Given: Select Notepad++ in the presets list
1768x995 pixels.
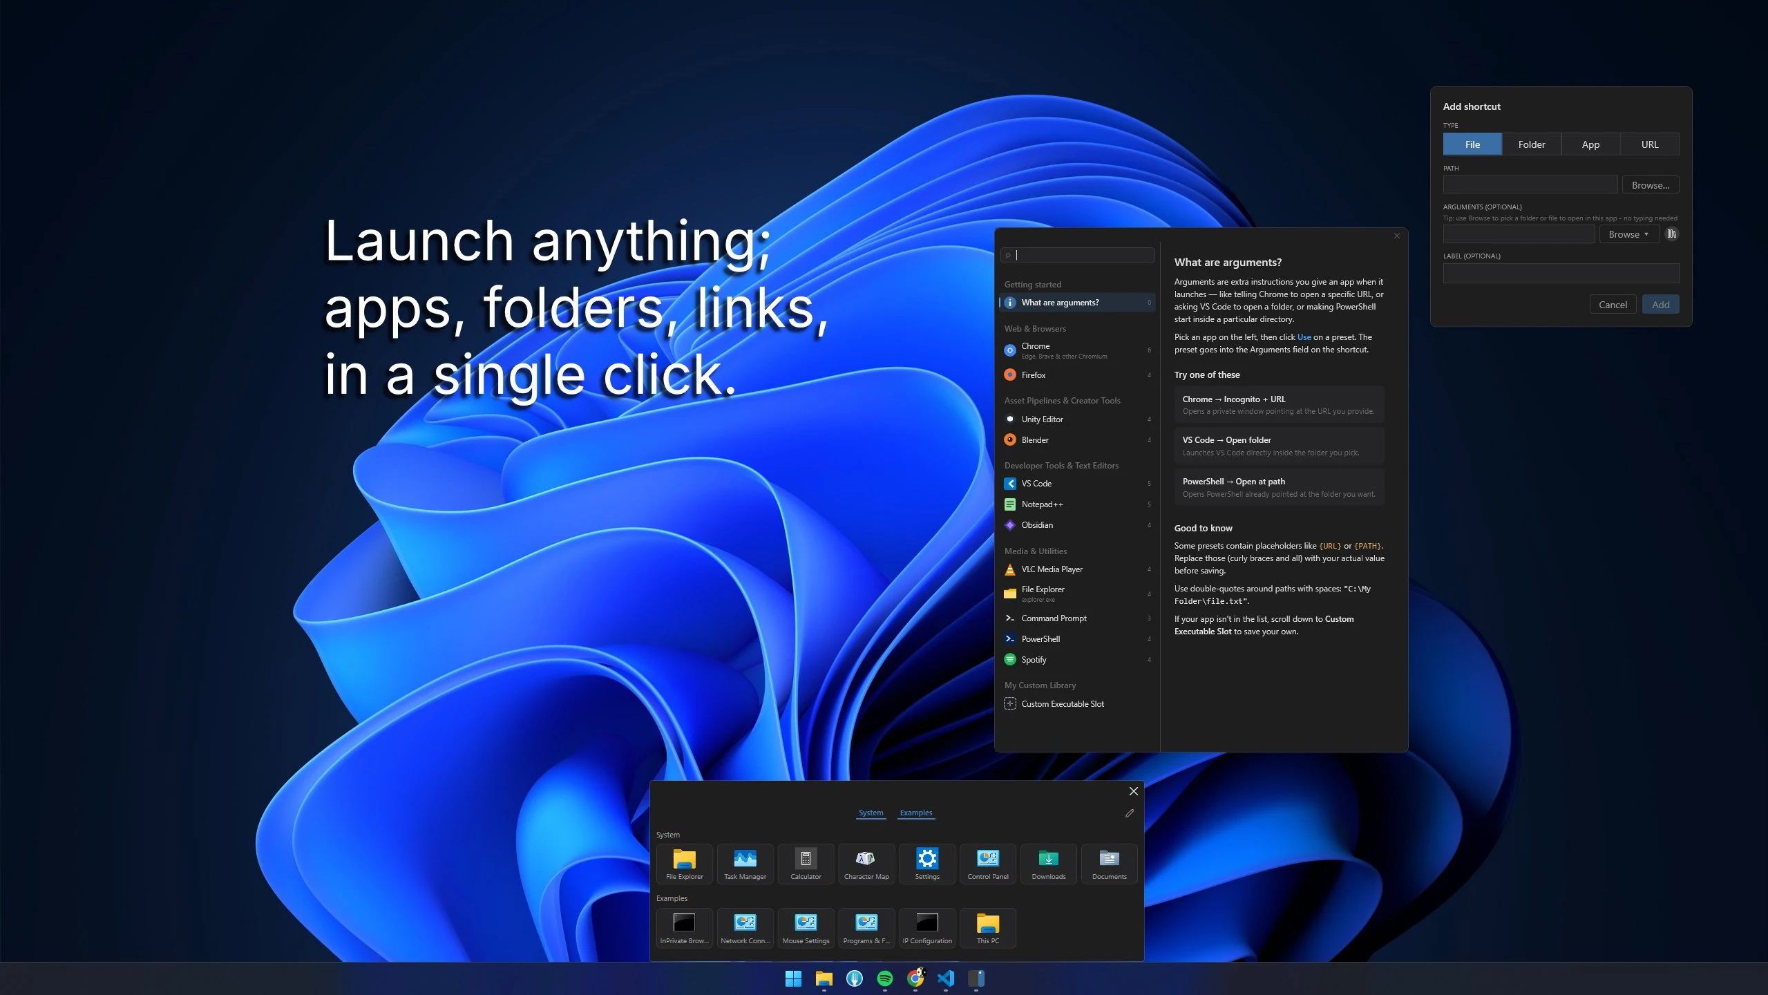Looking at the screenshot, I should pyautogui.click(x=1077, y=504).
